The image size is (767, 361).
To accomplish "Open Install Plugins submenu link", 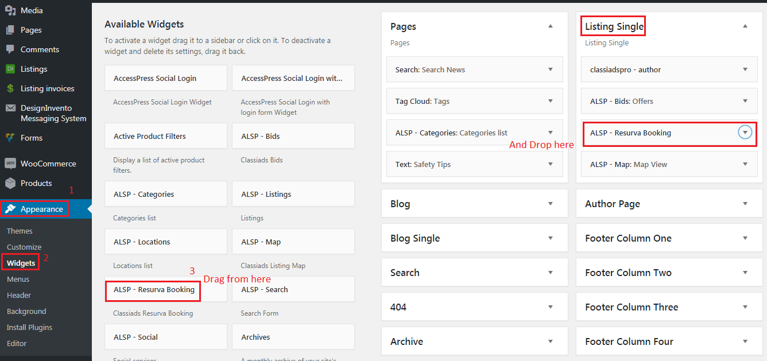I will coord(29,327).
